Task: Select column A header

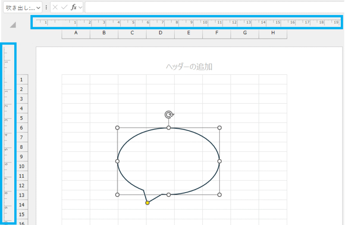Action: (76, 33)
